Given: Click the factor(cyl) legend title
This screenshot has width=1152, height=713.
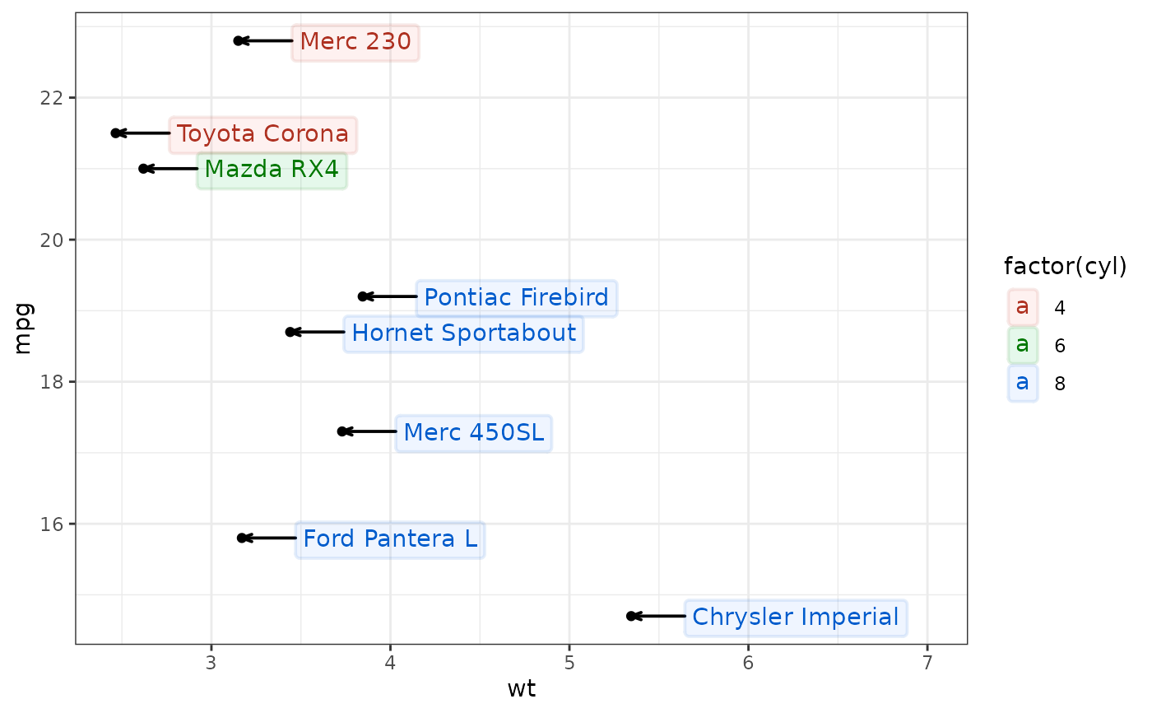Looking at the screenshot, I should pos(1065,267).
